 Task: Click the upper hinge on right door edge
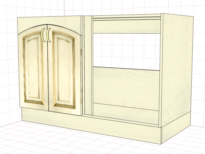click(x=81, y=52)
